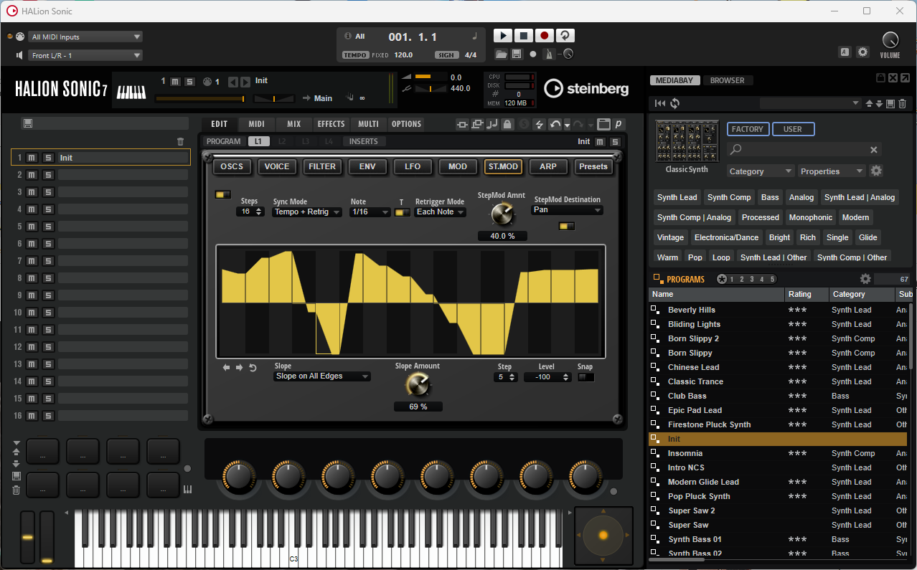This screenshot has width=917, height=570.
Task: Click the steinberg logo
Action: 586,88
